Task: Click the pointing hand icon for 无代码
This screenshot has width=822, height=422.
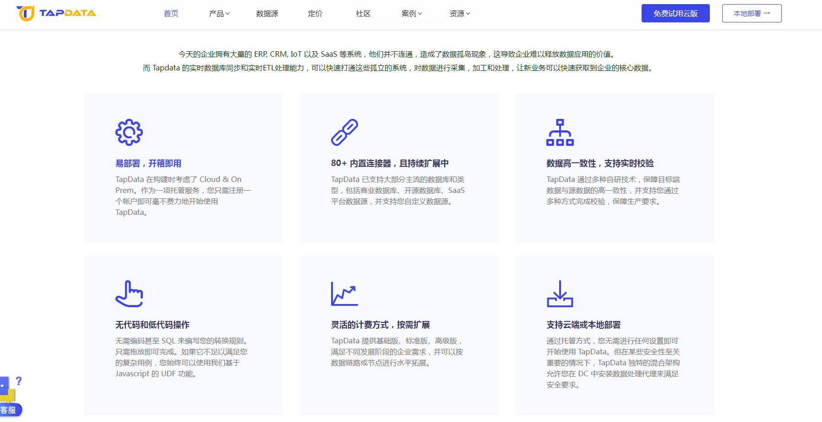Action: point(129,294)
